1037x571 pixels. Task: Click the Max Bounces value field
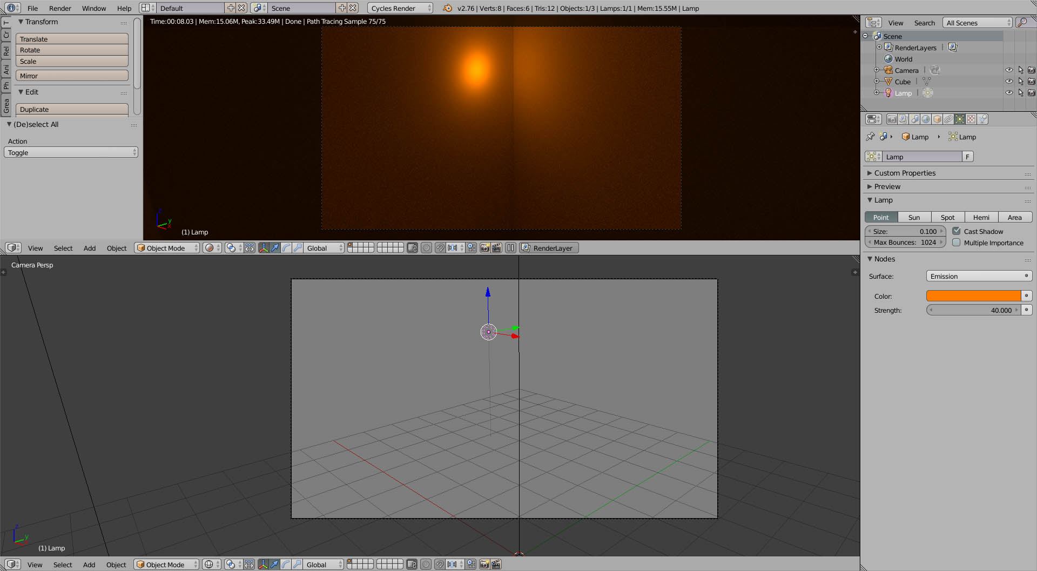click(905, 243)
